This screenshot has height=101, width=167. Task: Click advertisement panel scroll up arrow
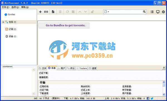[x=34, y=70]
